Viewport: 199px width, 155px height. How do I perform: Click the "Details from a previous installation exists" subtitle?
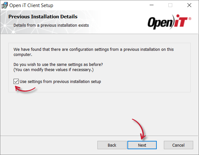[51, 25]
